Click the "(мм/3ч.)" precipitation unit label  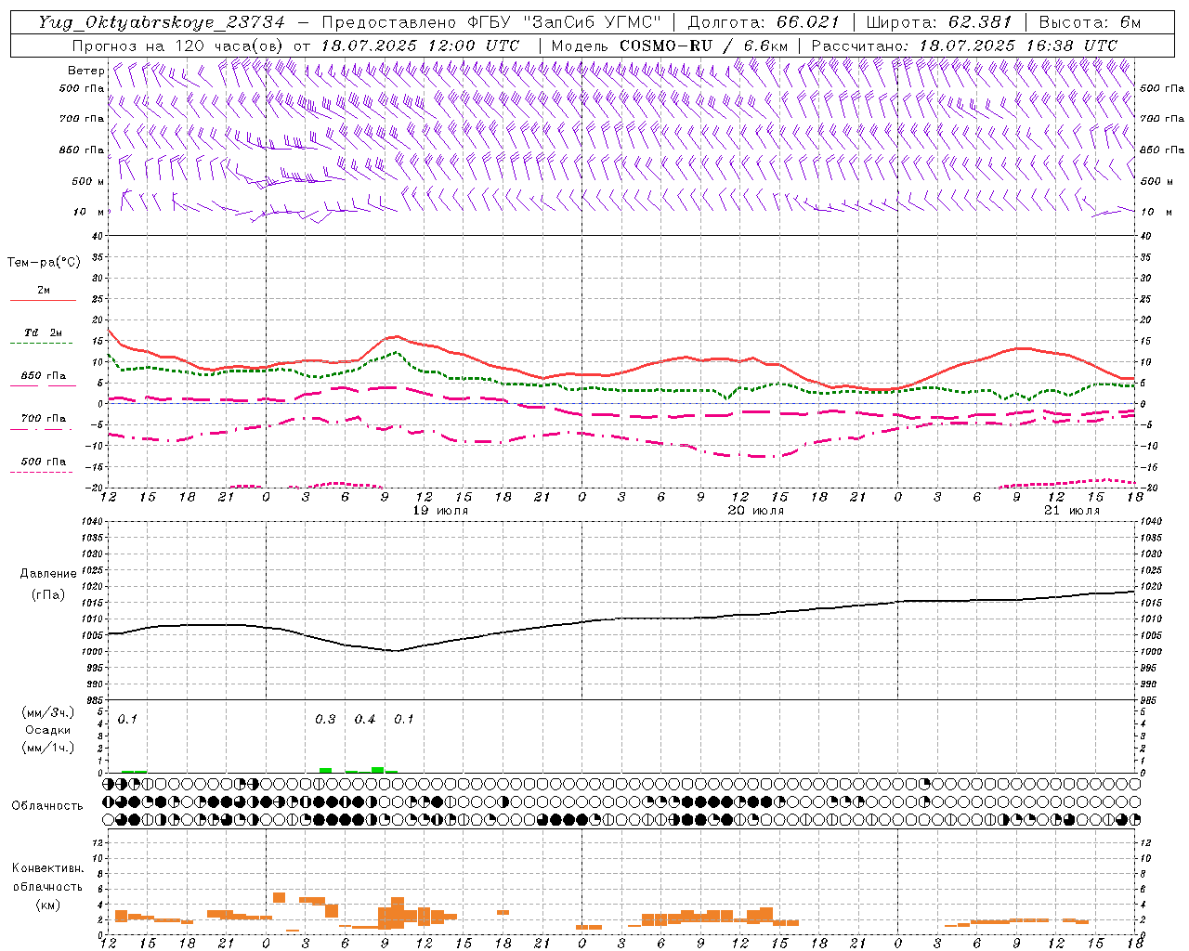tap(48, 712)
